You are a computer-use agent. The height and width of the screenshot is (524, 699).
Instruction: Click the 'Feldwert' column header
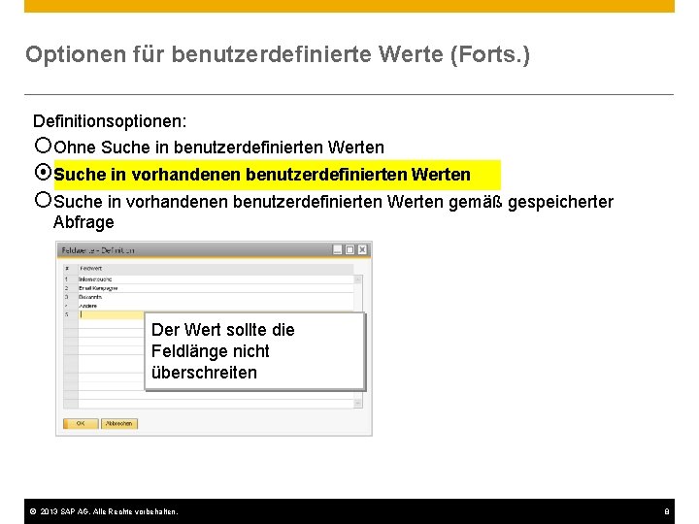pos(216,269)
